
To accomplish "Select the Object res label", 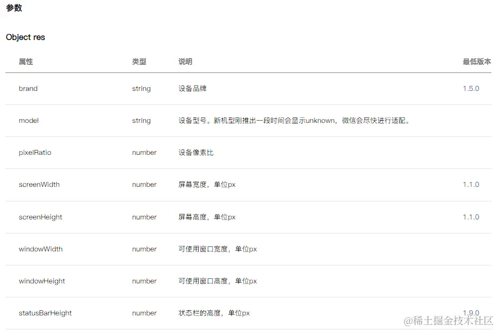I will (25, 37).
